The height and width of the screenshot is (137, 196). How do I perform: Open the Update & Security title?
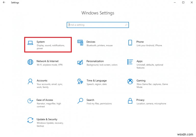pos(47,119)
